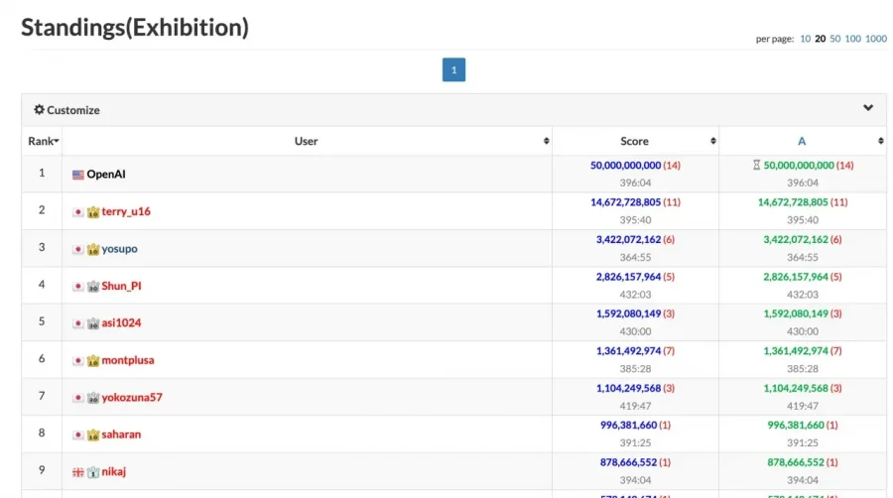Click yosupo's A score 3,422,072,162

(x=796, y=240)
